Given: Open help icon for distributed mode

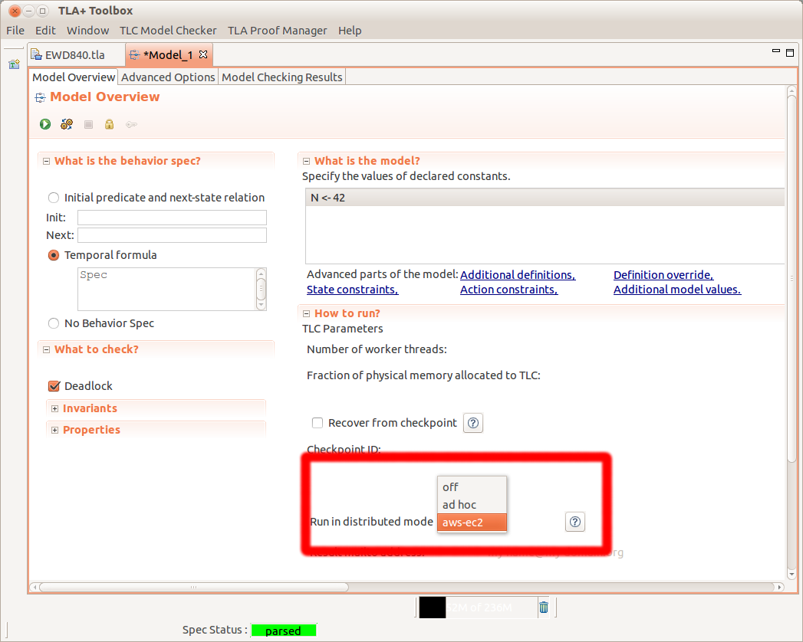Looking at the screenshot, I should pyautogui.click(x=575, y=522).
